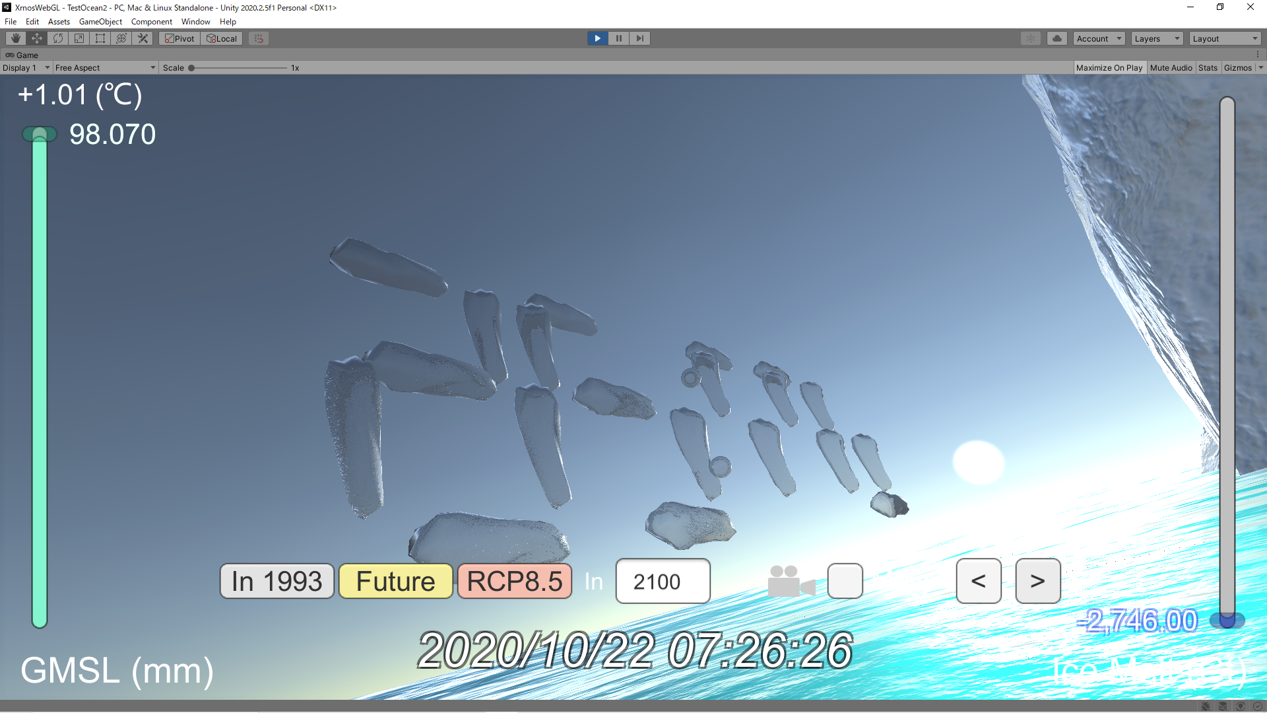Click the cloud services icon
The height and width of the screenshot is (713, 1267).
(x=1057, y=38)
